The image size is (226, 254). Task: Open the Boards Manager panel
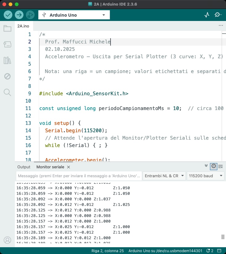pyautogui.click(x=7, y=45)
